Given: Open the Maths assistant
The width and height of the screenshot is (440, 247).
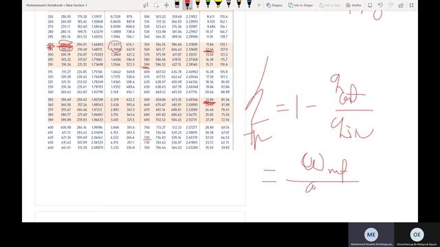Looking at the screenshot, I should tap(353, 5).
